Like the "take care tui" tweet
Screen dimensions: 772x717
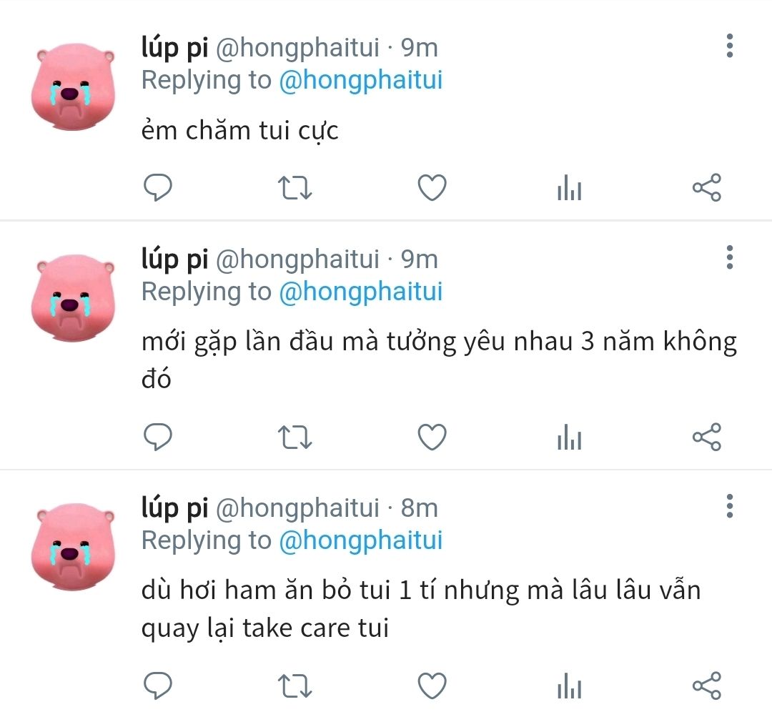tap(432, 686)
